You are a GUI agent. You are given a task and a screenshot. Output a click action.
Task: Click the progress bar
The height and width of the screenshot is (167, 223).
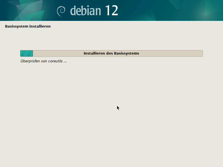tap(111, 53)
